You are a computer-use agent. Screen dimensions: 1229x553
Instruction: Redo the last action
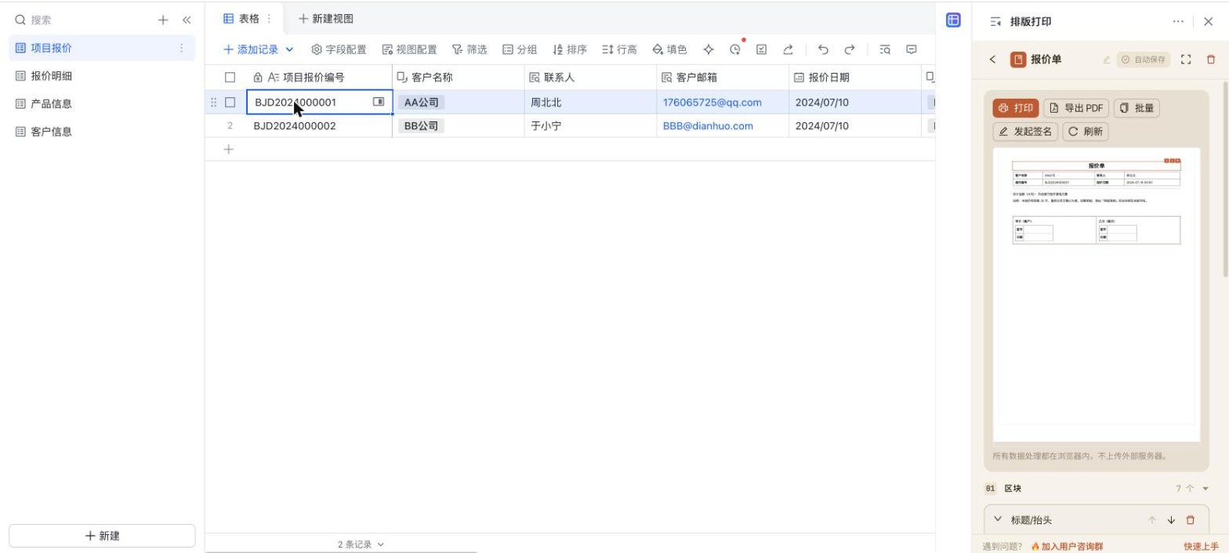850,49
